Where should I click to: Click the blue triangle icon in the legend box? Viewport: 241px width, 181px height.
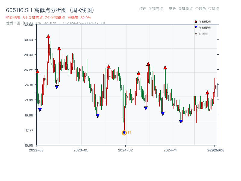pyautogui.click(x=196, y=27)
